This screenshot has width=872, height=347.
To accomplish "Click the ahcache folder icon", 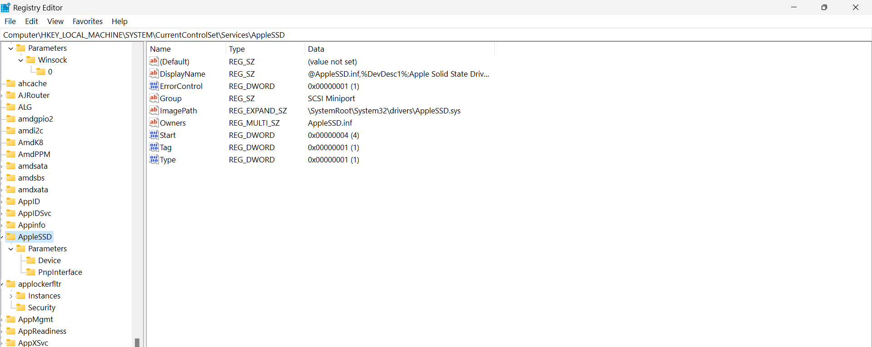I will pos(11,83).
